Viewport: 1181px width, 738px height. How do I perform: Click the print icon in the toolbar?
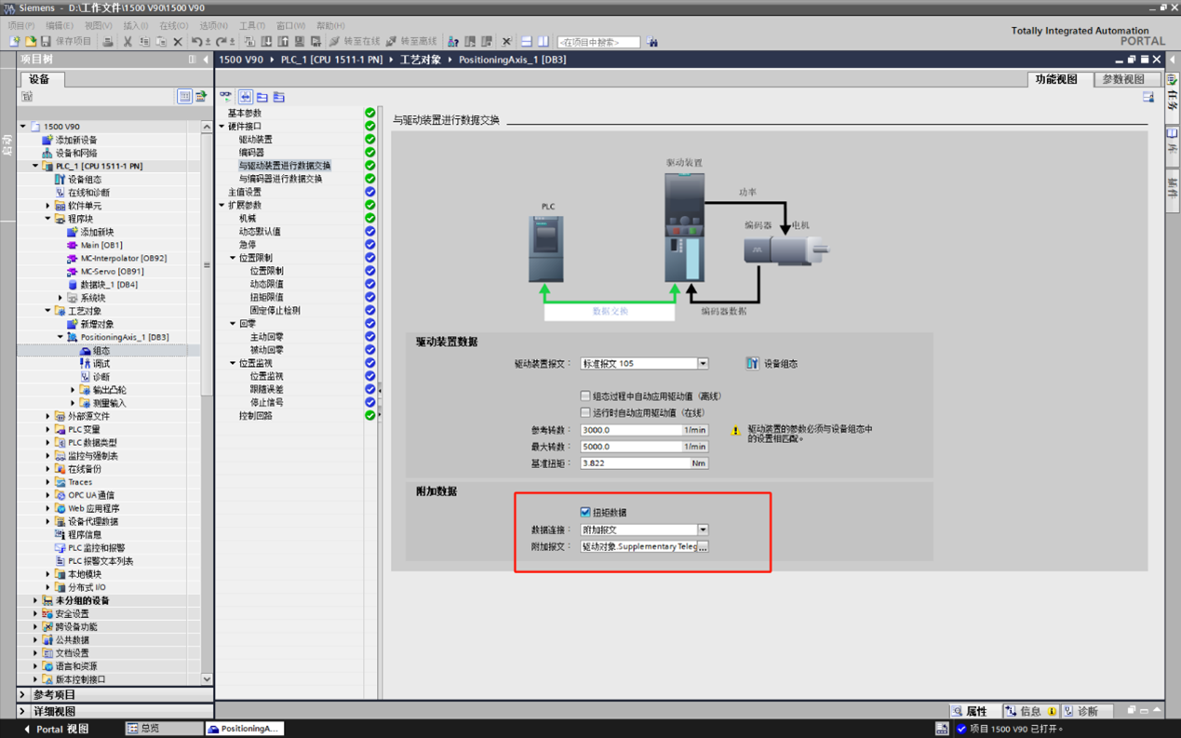pyautogui.click(x=108, y=42)
